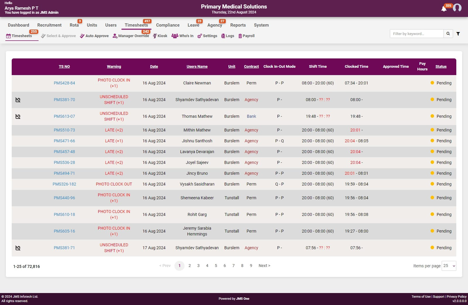Expand the Items per page dropdown
Viewport: 468px width, 305px height.
pos(449,266)
